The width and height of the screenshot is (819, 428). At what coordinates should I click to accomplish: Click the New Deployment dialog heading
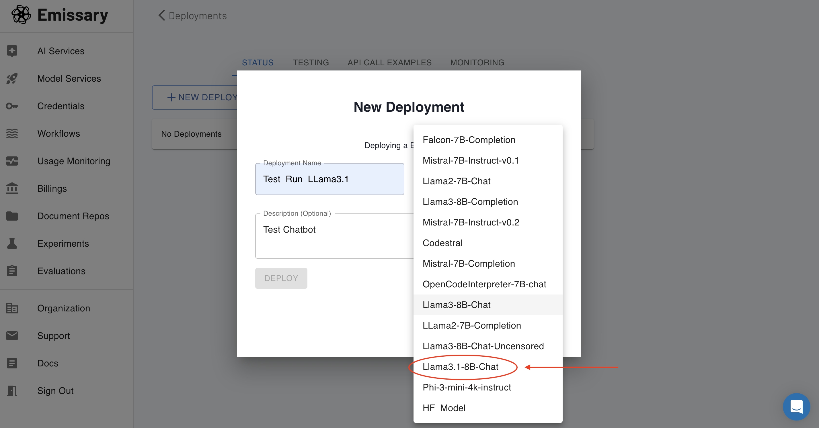(409, 107)
